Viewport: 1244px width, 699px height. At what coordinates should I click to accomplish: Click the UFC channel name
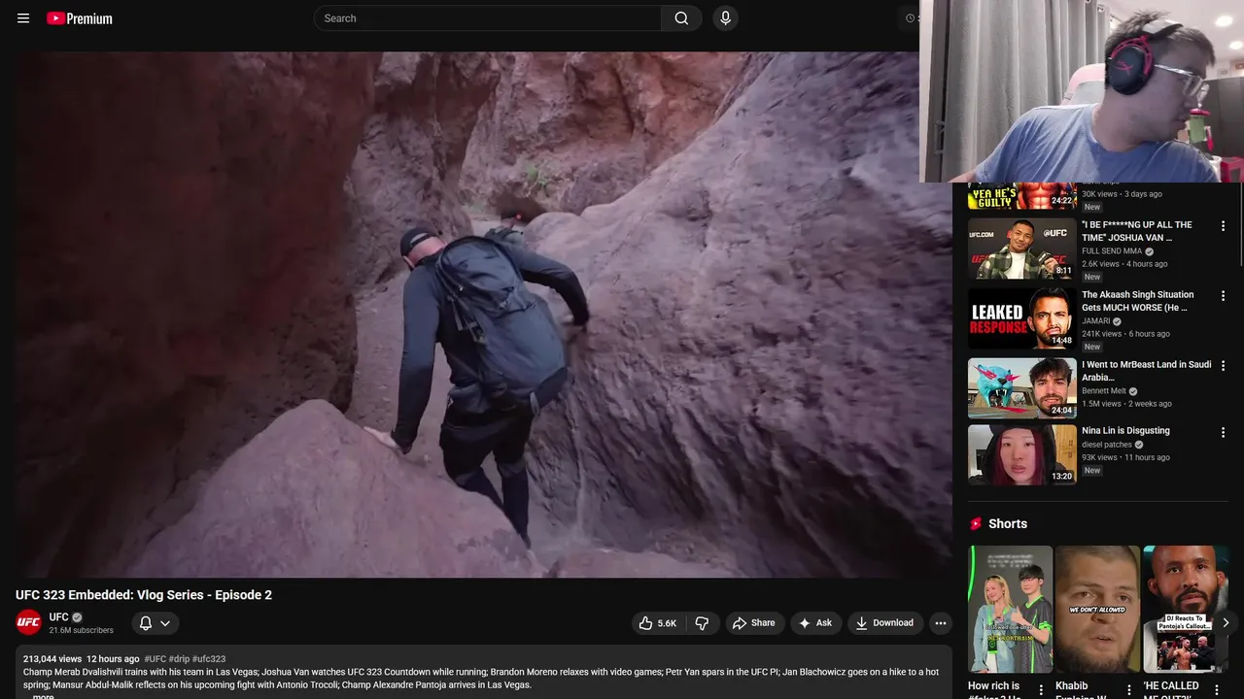click(59, 616)
